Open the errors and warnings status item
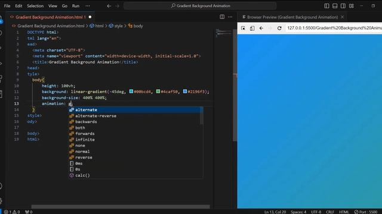Image resolution: width=382 pixels, height=214 pixels. pos(12,212)
